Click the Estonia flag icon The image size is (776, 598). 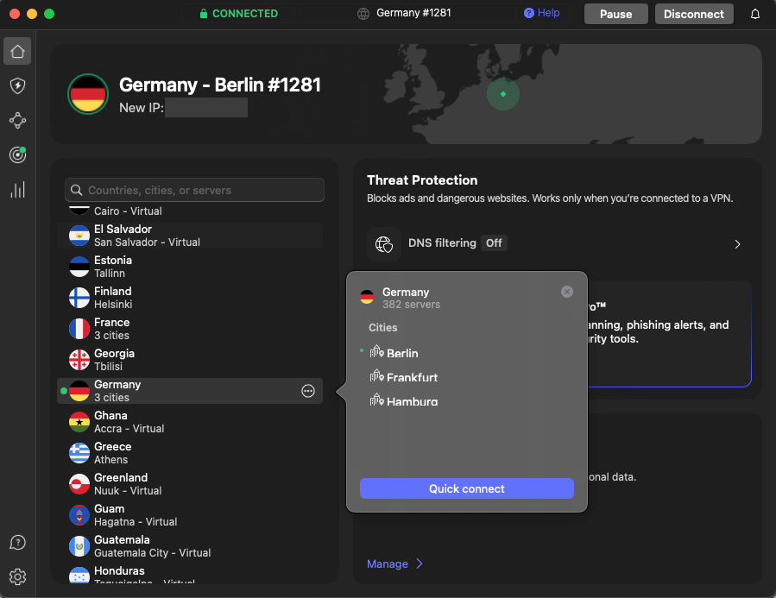click(x=79, y=267)
